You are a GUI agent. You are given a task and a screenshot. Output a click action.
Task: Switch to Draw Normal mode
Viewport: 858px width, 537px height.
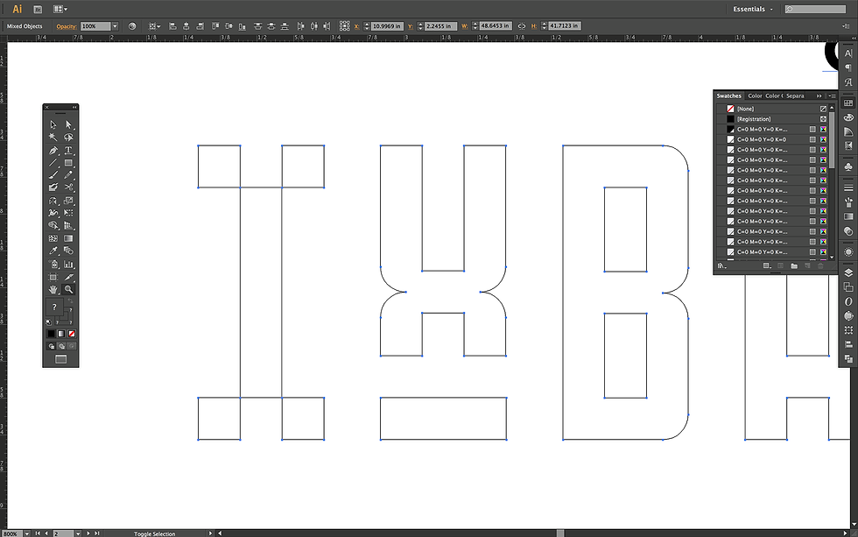coord(51,346)
